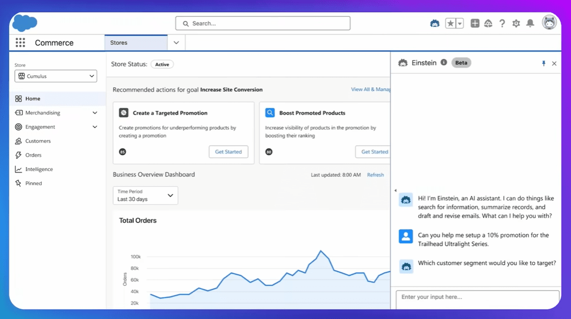Click the Salesforce cloud logo

pos(25,23)
